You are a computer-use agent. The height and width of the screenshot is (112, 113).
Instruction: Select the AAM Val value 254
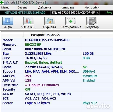pyautogui.click(x=28, y=76)
